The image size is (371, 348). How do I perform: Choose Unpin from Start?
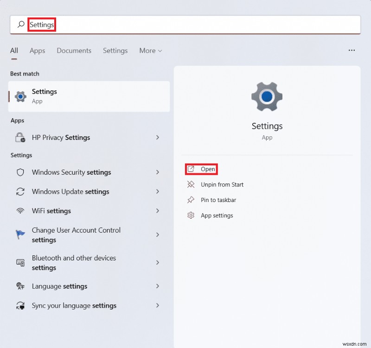(x=222, y=184)
